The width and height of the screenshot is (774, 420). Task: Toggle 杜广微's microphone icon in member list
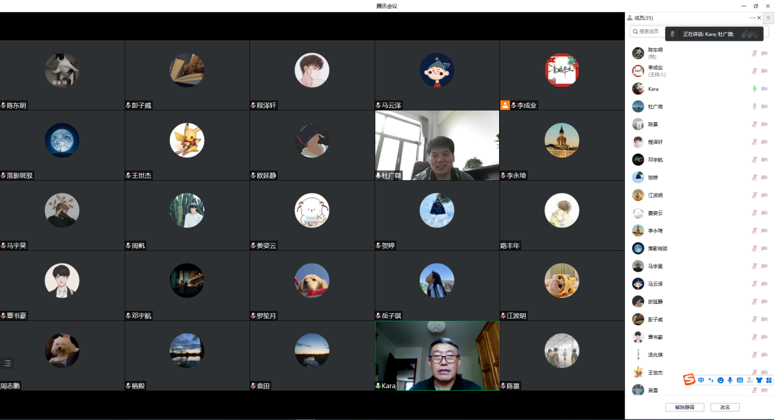pos(754,107)
